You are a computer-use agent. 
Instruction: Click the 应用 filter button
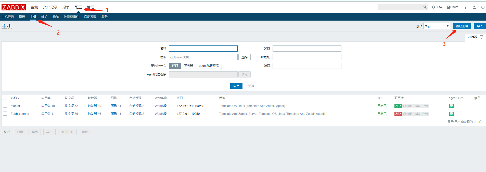click(x=236, y=86)
